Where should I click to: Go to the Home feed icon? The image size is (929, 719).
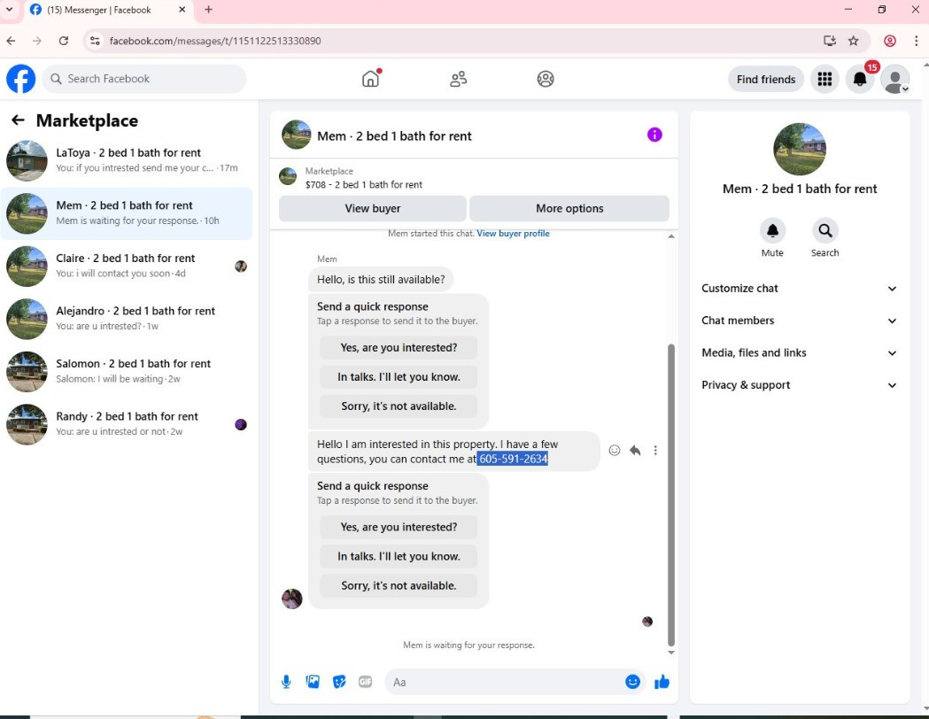tap(371, 79)
